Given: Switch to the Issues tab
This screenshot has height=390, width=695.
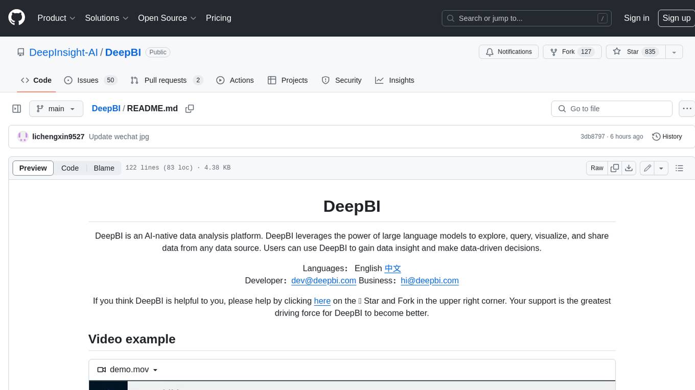Looking at the screenshot, I should tap(90, 80).
